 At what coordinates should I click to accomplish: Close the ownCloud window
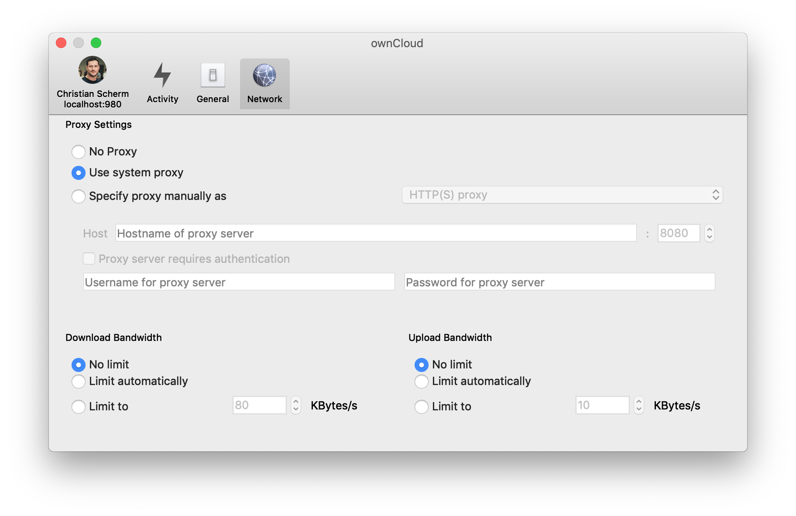[x=61, y=43]
